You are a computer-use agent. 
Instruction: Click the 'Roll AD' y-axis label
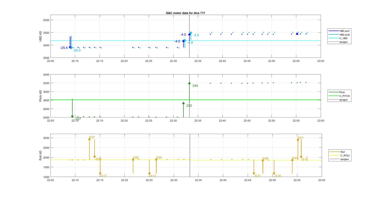pos(40,155)
